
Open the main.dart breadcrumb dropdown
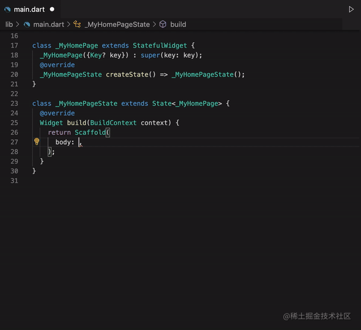(49, 25)
